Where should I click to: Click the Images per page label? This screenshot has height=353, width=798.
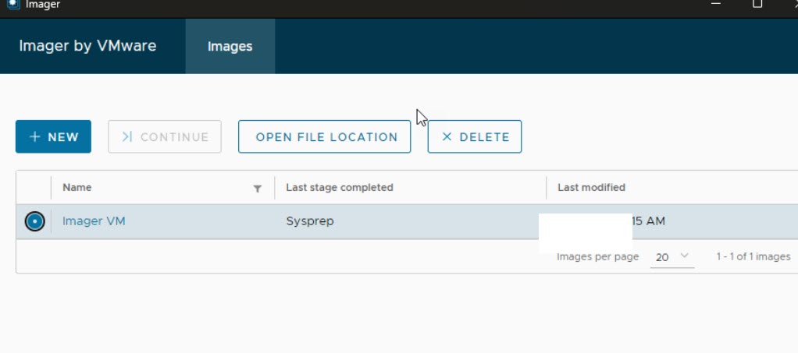point(597,256)
